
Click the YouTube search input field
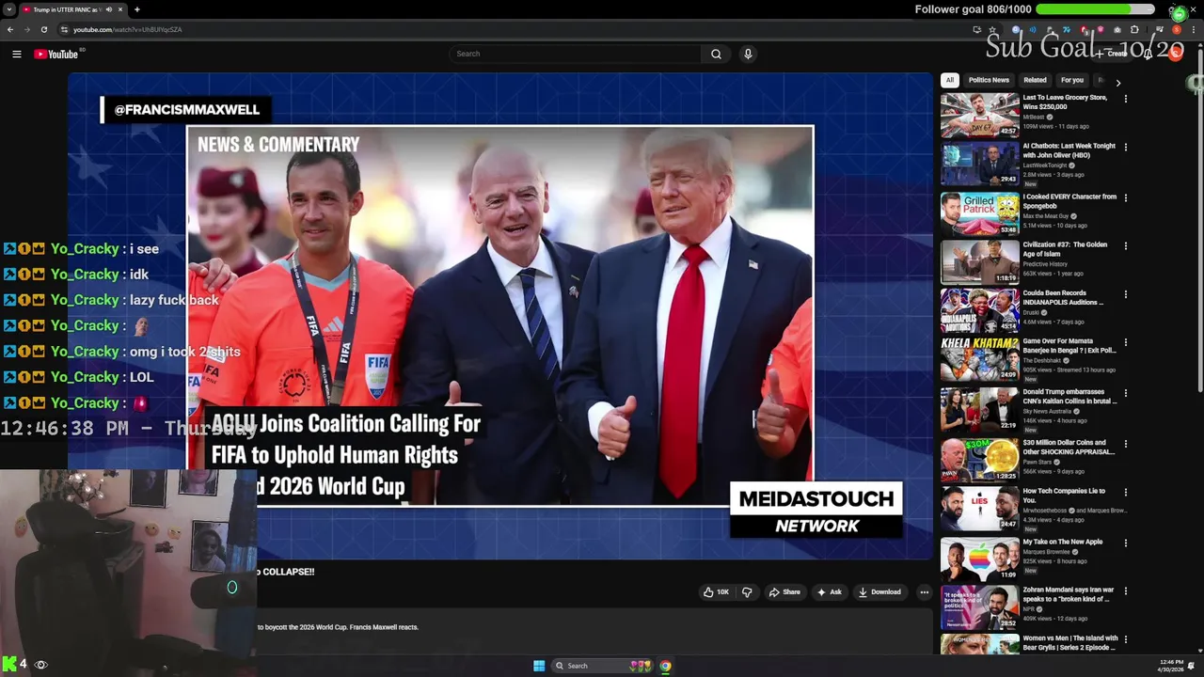pyautogui.click(x=575, y=54)
